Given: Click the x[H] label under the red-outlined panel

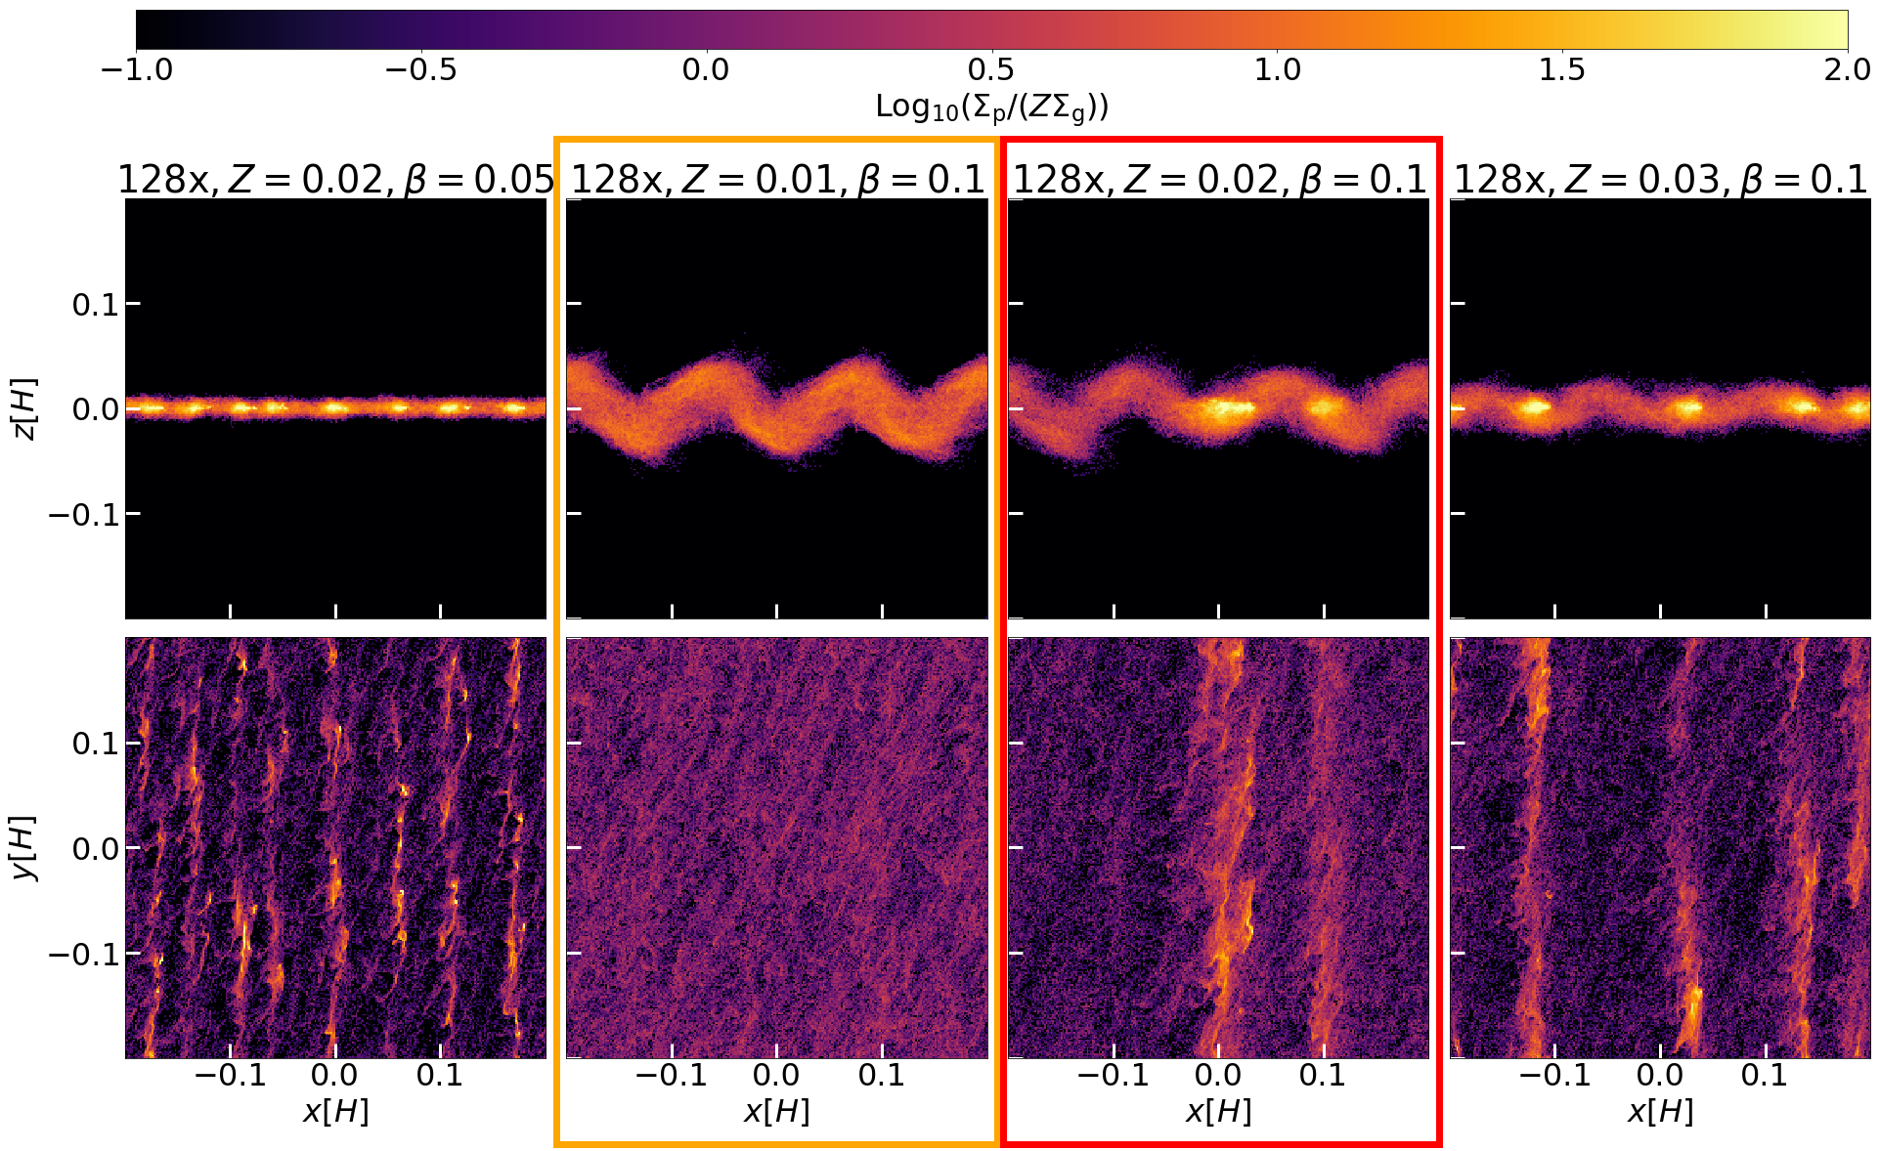Looking at the screenshot, I should pos(1219,1111).
